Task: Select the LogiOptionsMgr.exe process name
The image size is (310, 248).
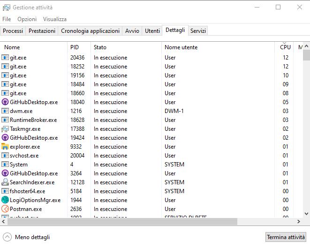Action: 35,200
